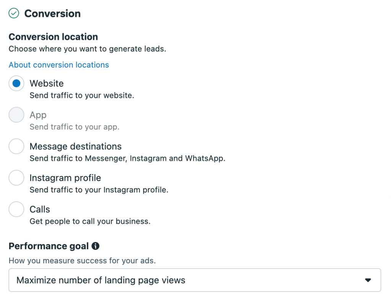Image resolution: width=391 pixels, height=303 pixels.
Task: Open the Performance goal info icon
Action: pos(96,246)
